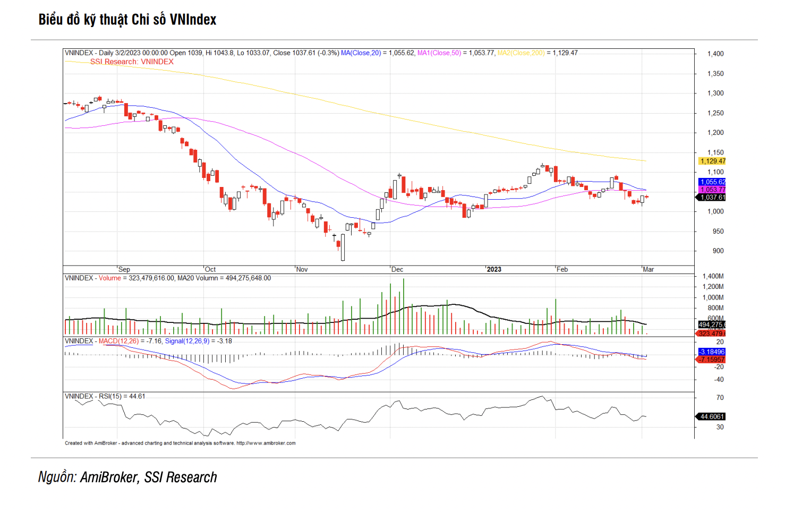Open the amibroker.com link in the chart footer
The image size is (785, 512).
pyautogui.click(x=266, y=443)
